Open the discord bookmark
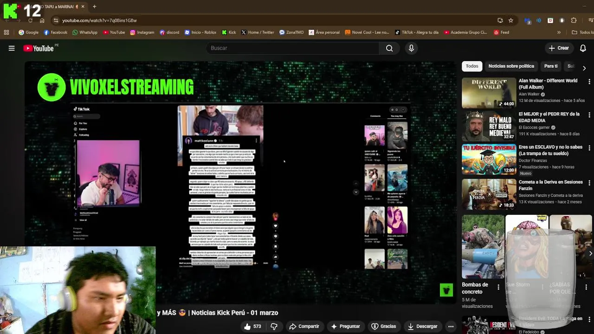Viewport: 594px width, 334px height. click(x=169, y=32)
